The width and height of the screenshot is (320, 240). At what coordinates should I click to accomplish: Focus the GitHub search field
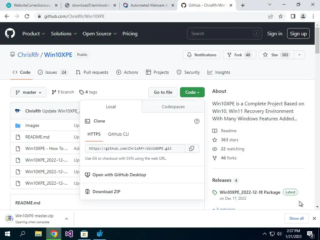pos(224,33)
